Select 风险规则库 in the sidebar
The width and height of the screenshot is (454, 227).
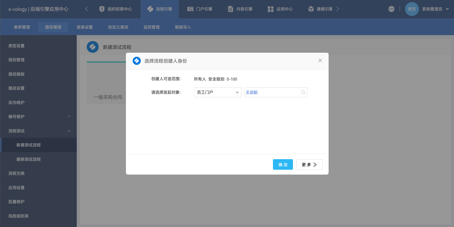38,216
